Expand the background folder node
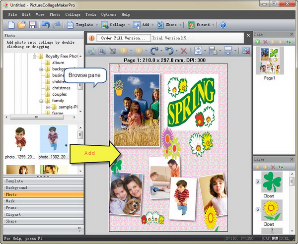Viewport: 298px width, 244px height. click(41, 69)
